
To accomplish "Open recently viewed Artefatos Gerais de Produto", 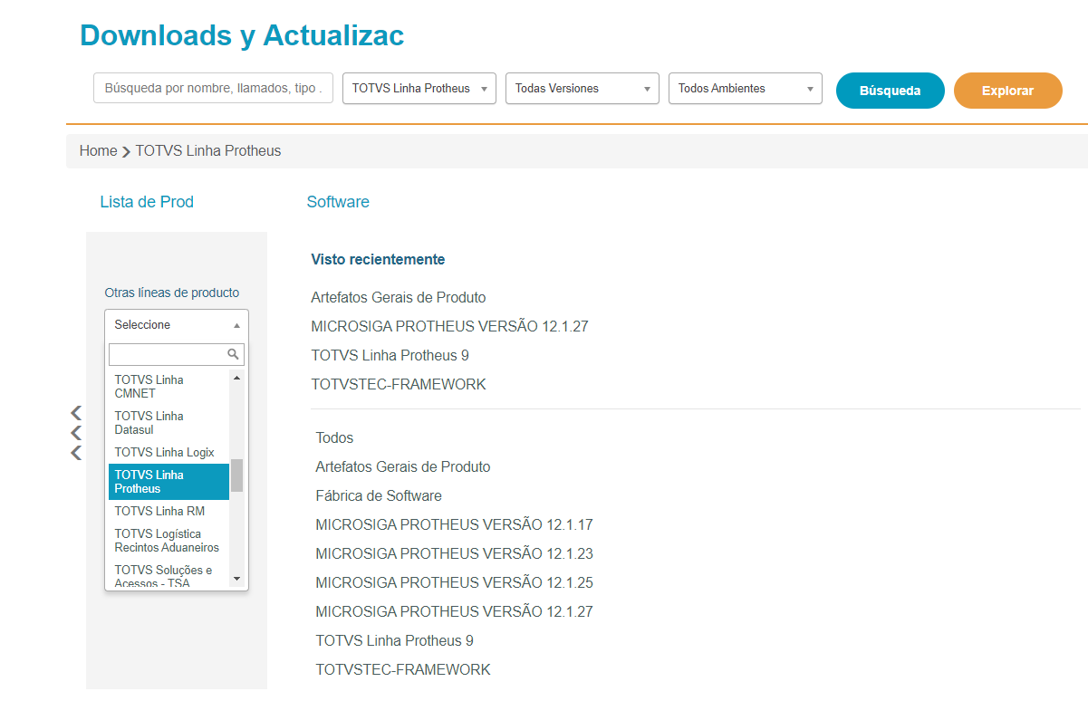I will (x=399, y=297).
